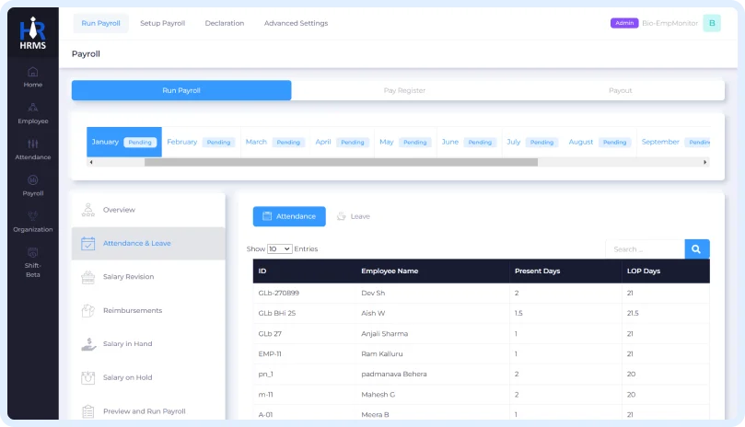Open the Organization sidebar icon
This screenshot has height=427, width=745.
[x=33, y=216]
